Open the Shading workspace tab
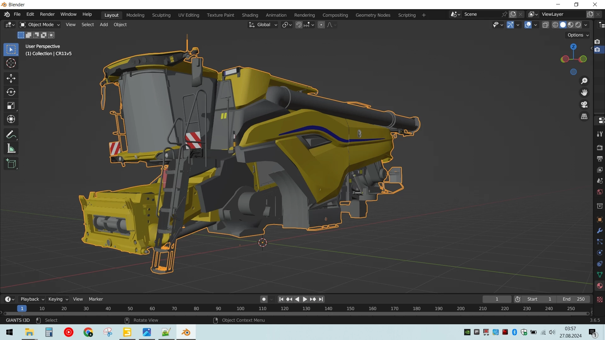 click(250, 15)
